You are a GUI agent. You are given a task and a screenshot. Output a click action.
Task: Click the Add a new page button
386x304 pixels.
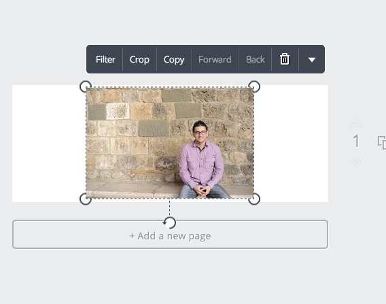170,234
